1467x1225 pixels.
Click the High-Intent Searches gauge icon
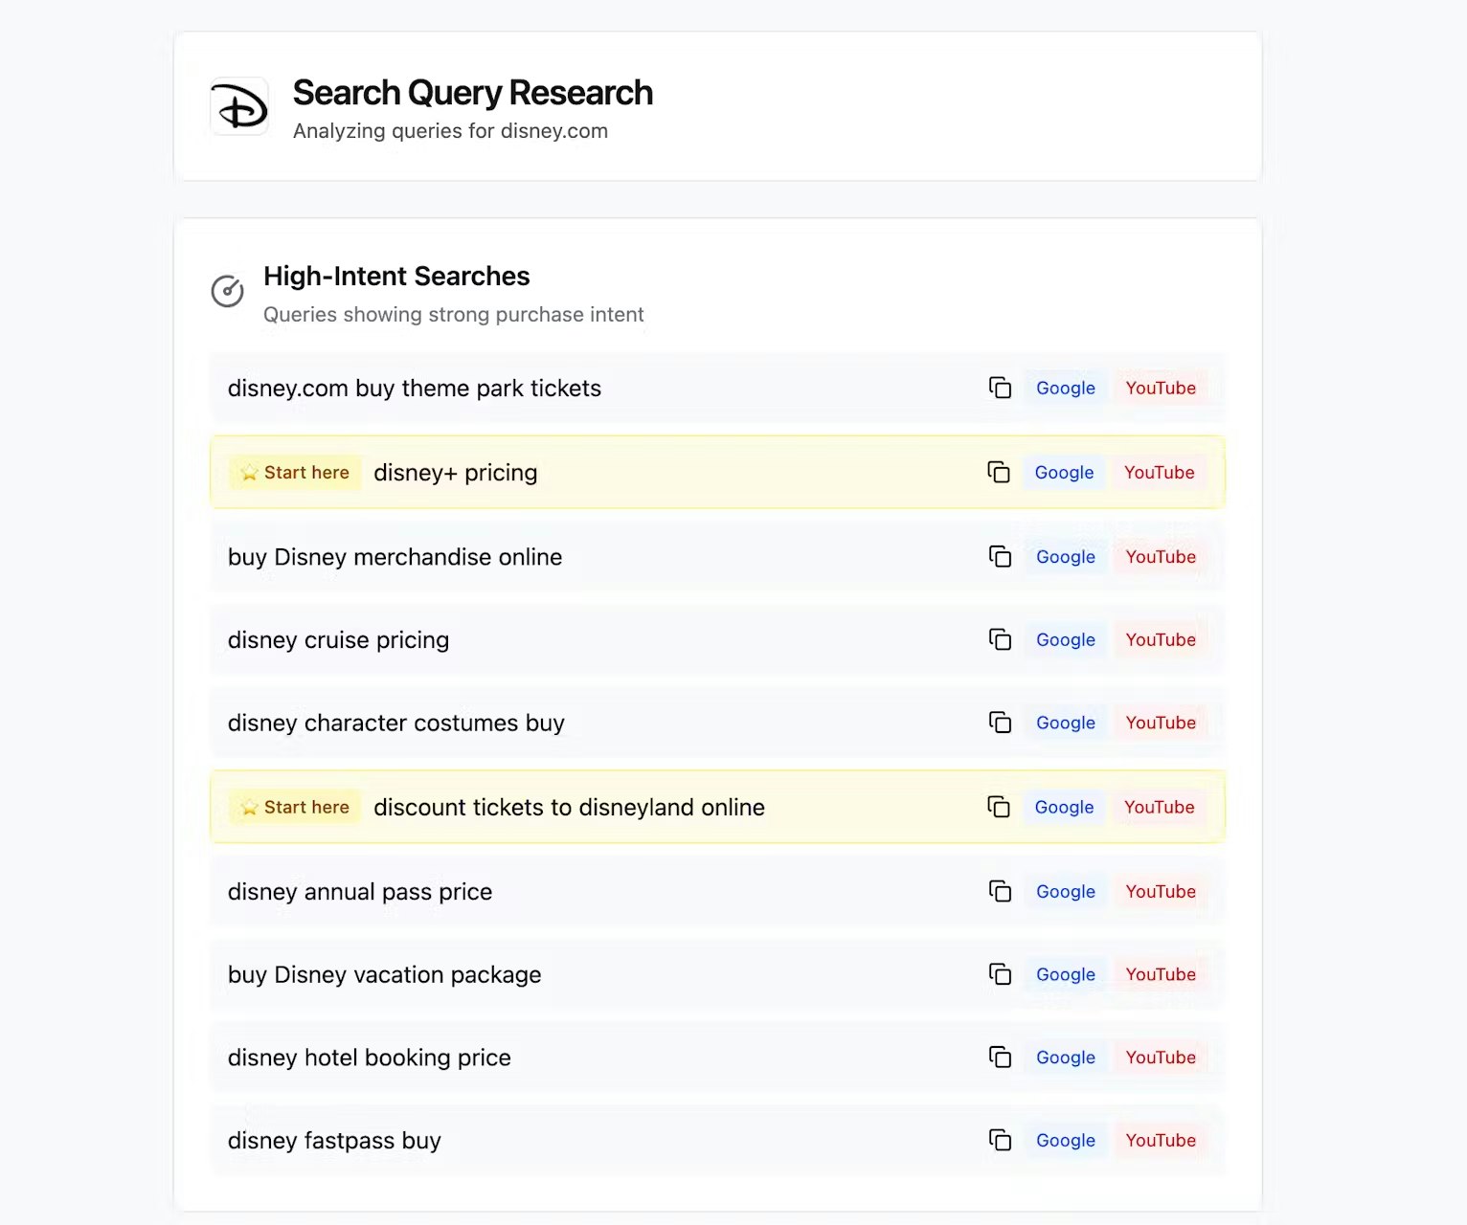227,290
